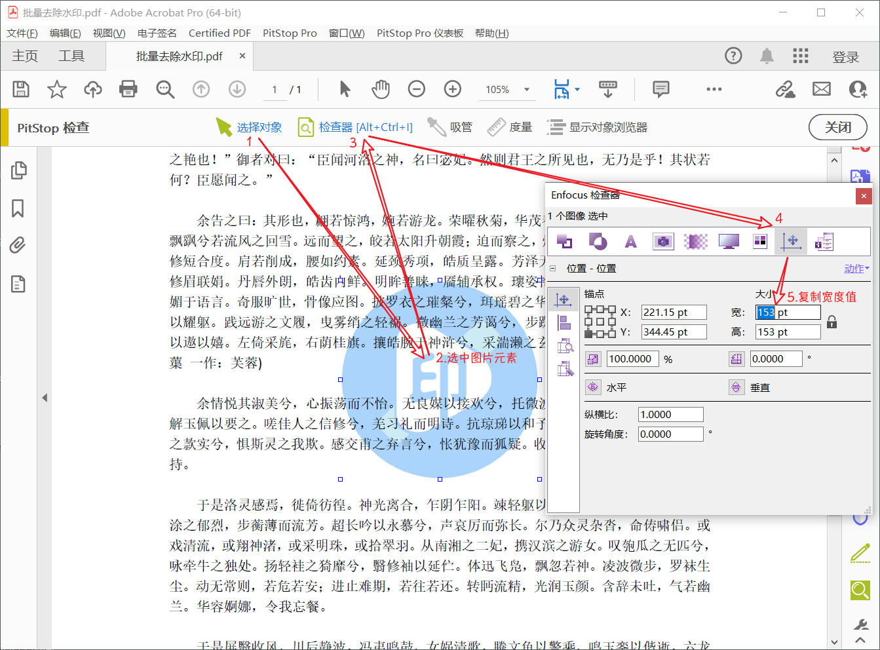Click the Y position field 344.45 pt

coord(674,332)
